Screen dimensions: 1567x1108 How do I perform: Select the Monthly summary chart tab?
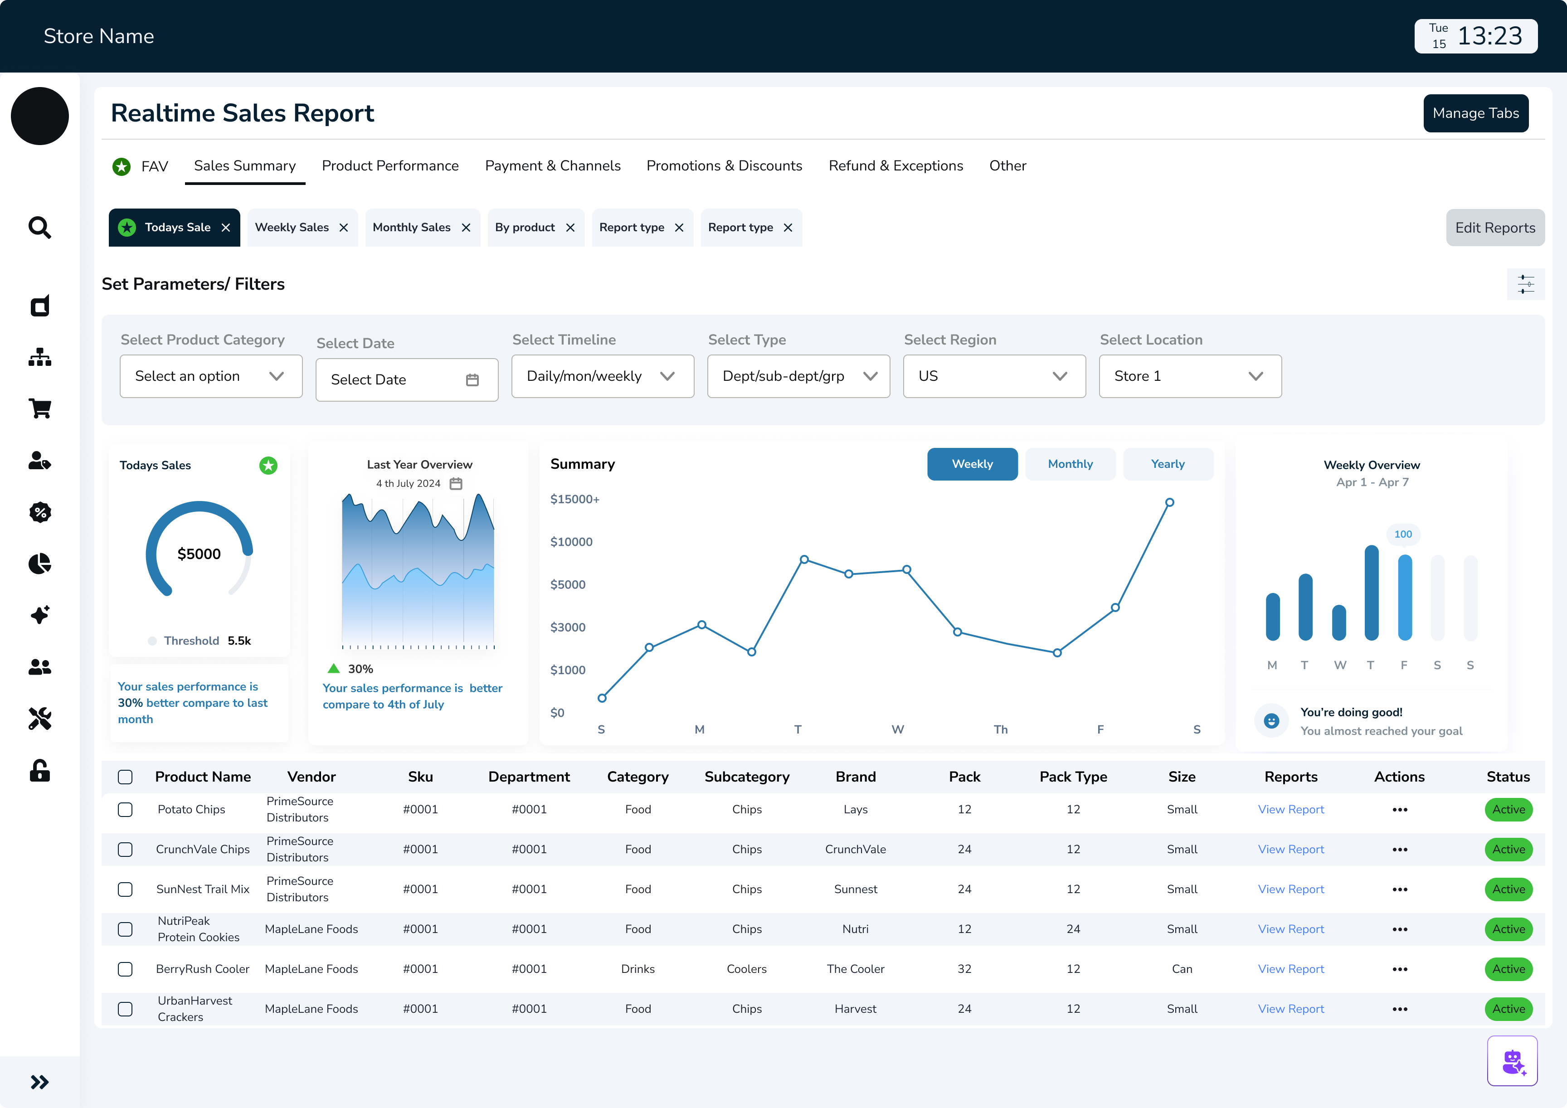(x=1070, y=464)
